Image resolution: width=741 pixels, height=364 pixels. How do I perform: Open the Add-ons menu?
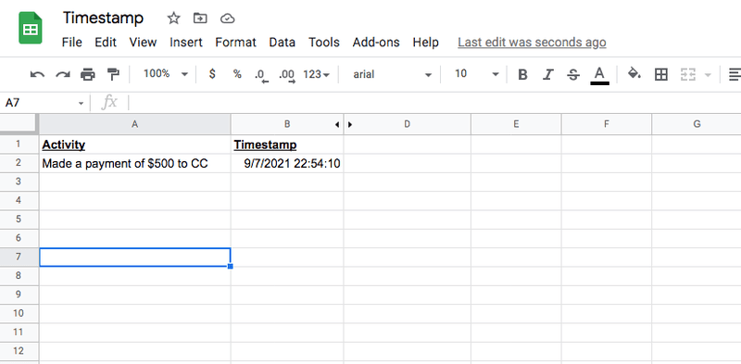pyautogui.click(x=376, y=43)
